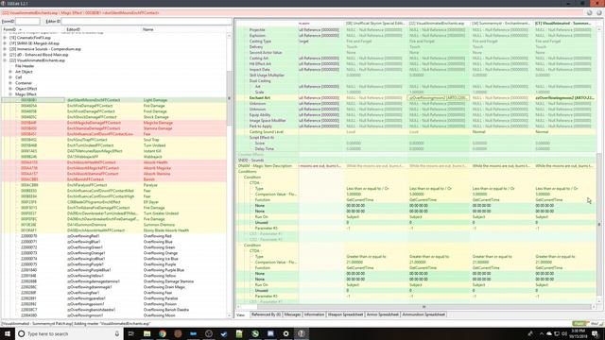Collapse the Magic Effect group
Viewport: 605px width, 340px height.
click(x=10, y=94)
